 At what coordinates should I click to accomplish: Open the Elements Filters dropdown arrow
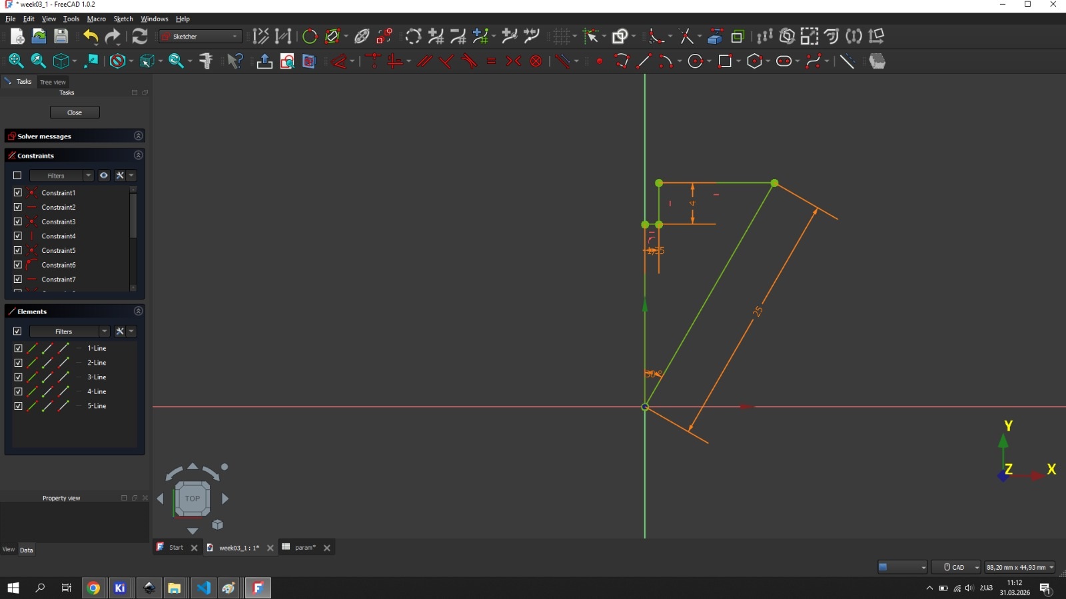[x=105, y=331]
